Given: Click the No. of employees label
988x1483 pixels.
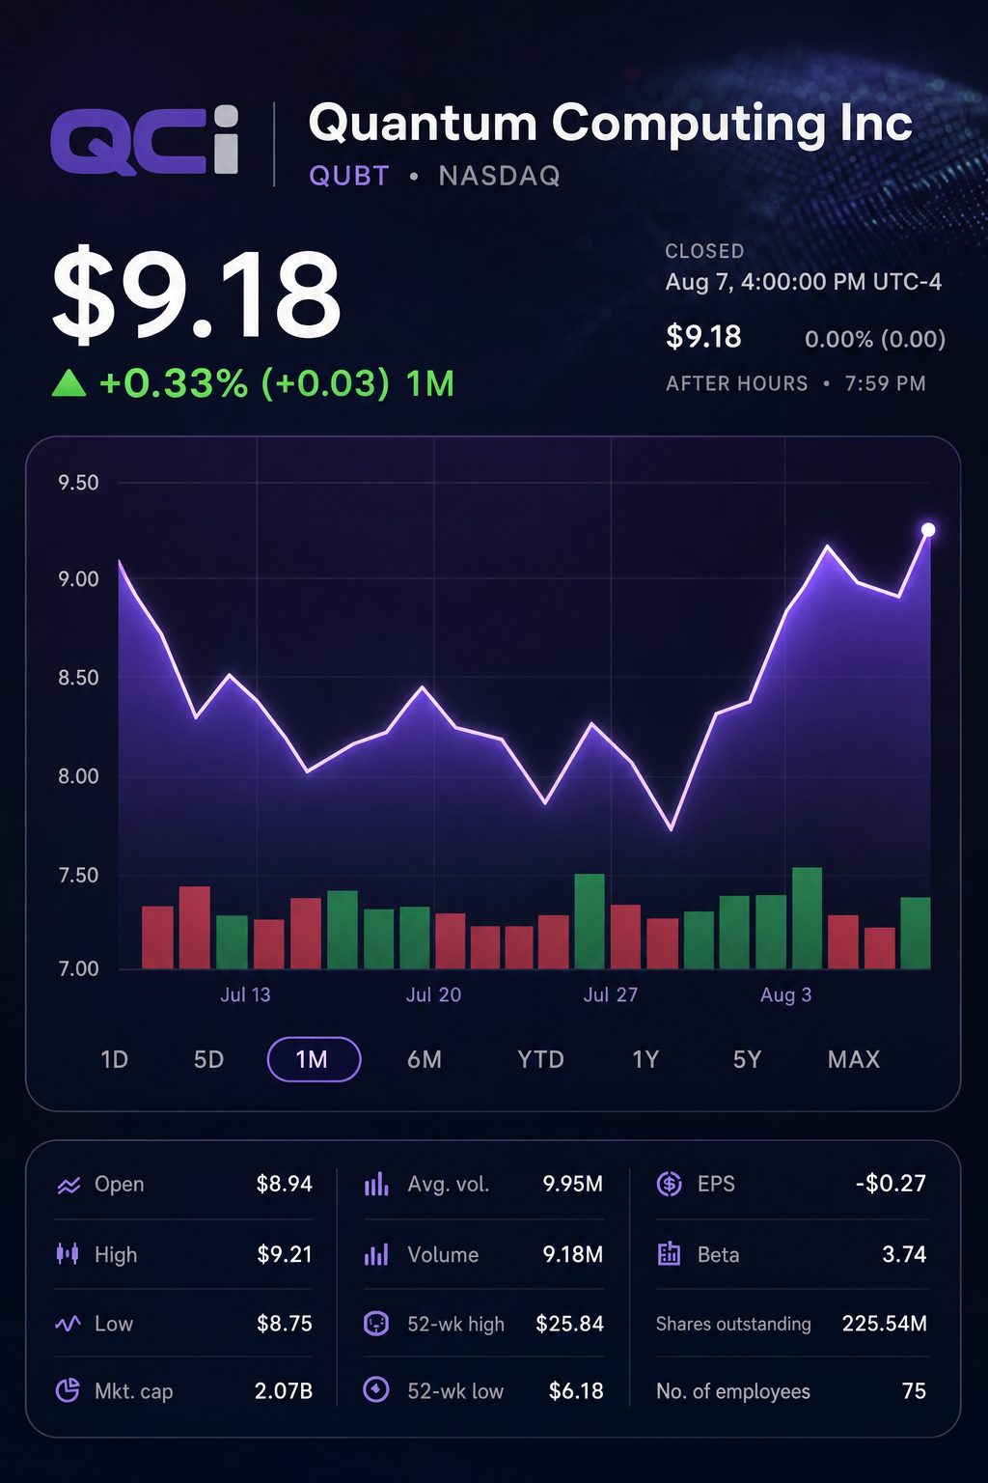Looking at the screenshot, I should (733, 1391).
